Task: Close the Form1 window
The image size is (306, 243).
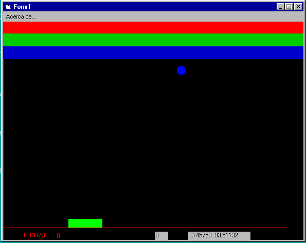Action: [298, 7]
